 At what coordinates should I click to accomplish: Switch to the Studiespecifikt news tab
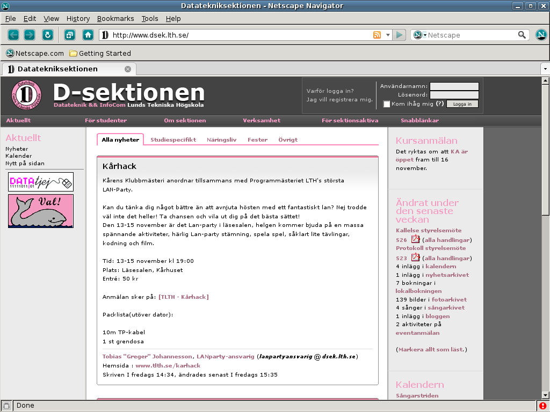pyautogui.click(x=173, y=139)
